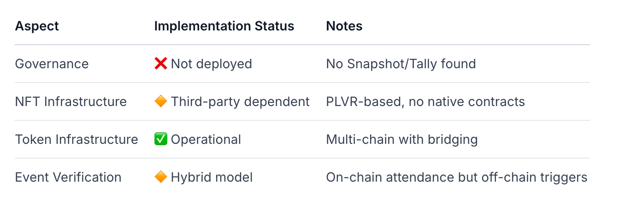Click the Notes column header

coord(344,26)
